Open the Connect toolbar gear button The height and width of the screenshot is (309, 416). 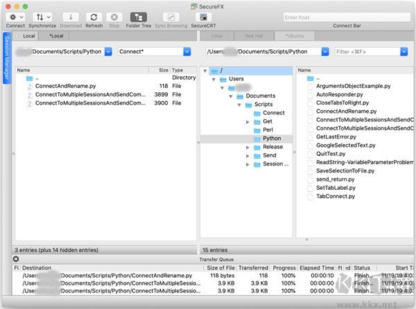(x=15, y=16)
